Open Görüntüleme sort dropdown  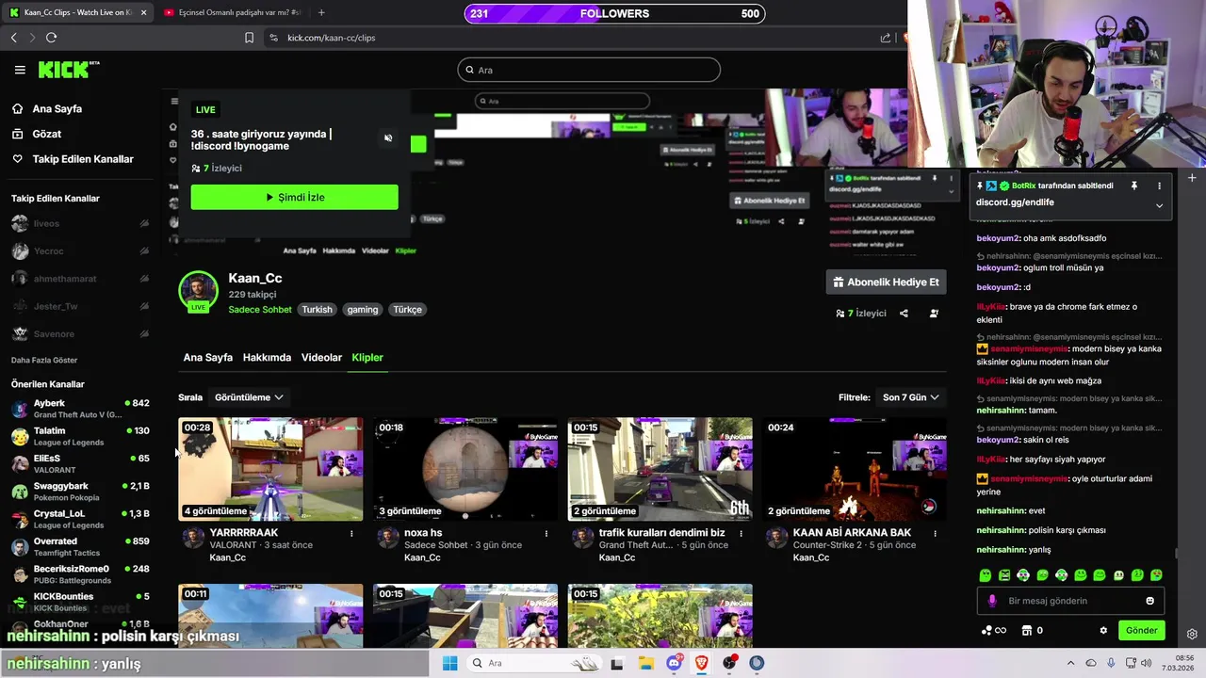(249, 397)
